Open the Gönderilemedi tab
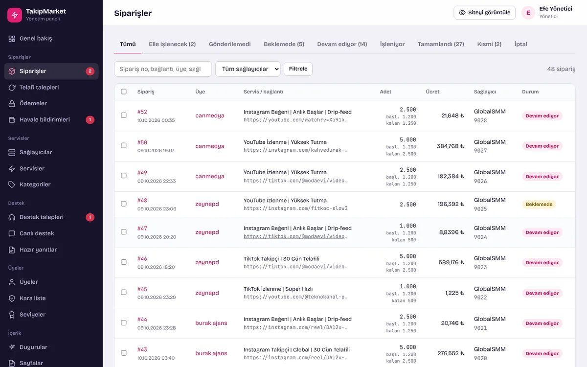587x367 pixels. click(x=230, y=44)
